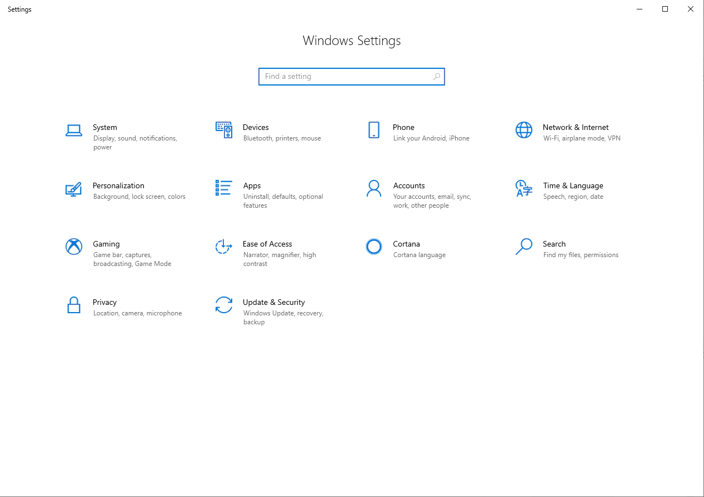The width and height of the screenshot is (704, 497).
Task: Select the Personalization paintbrush icon
Action: 74,189
